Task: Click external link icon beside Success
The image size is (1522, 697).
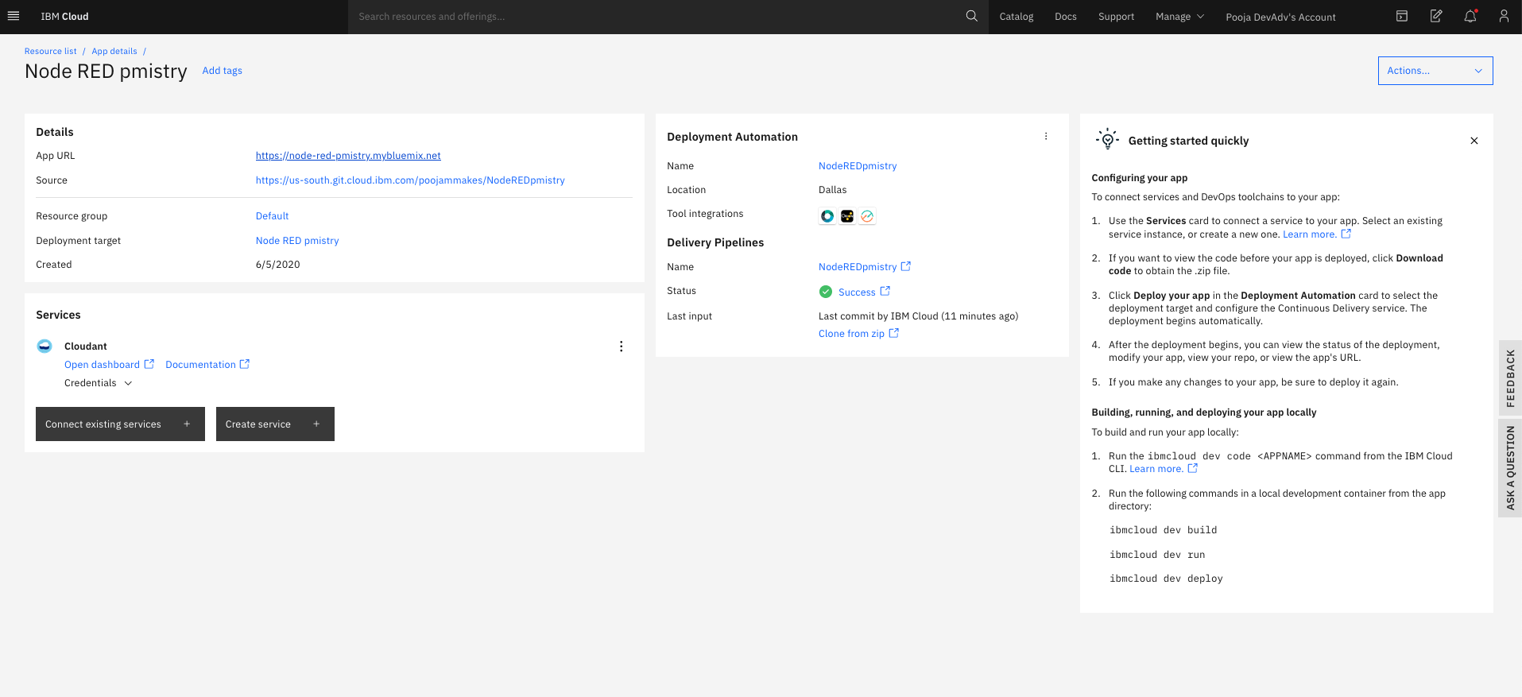Action: (885, 291)
